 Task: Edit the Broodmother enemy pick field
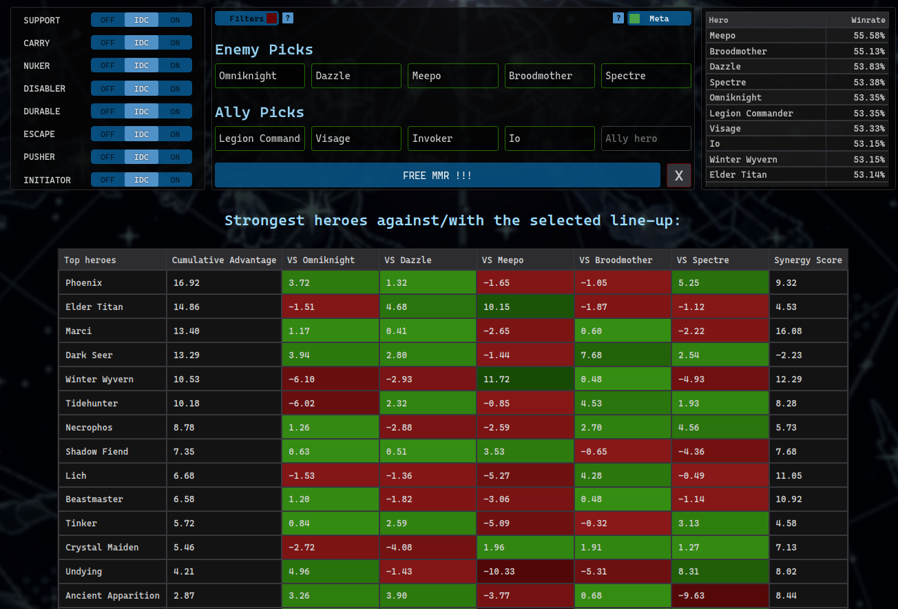click(x=550, y=76)
